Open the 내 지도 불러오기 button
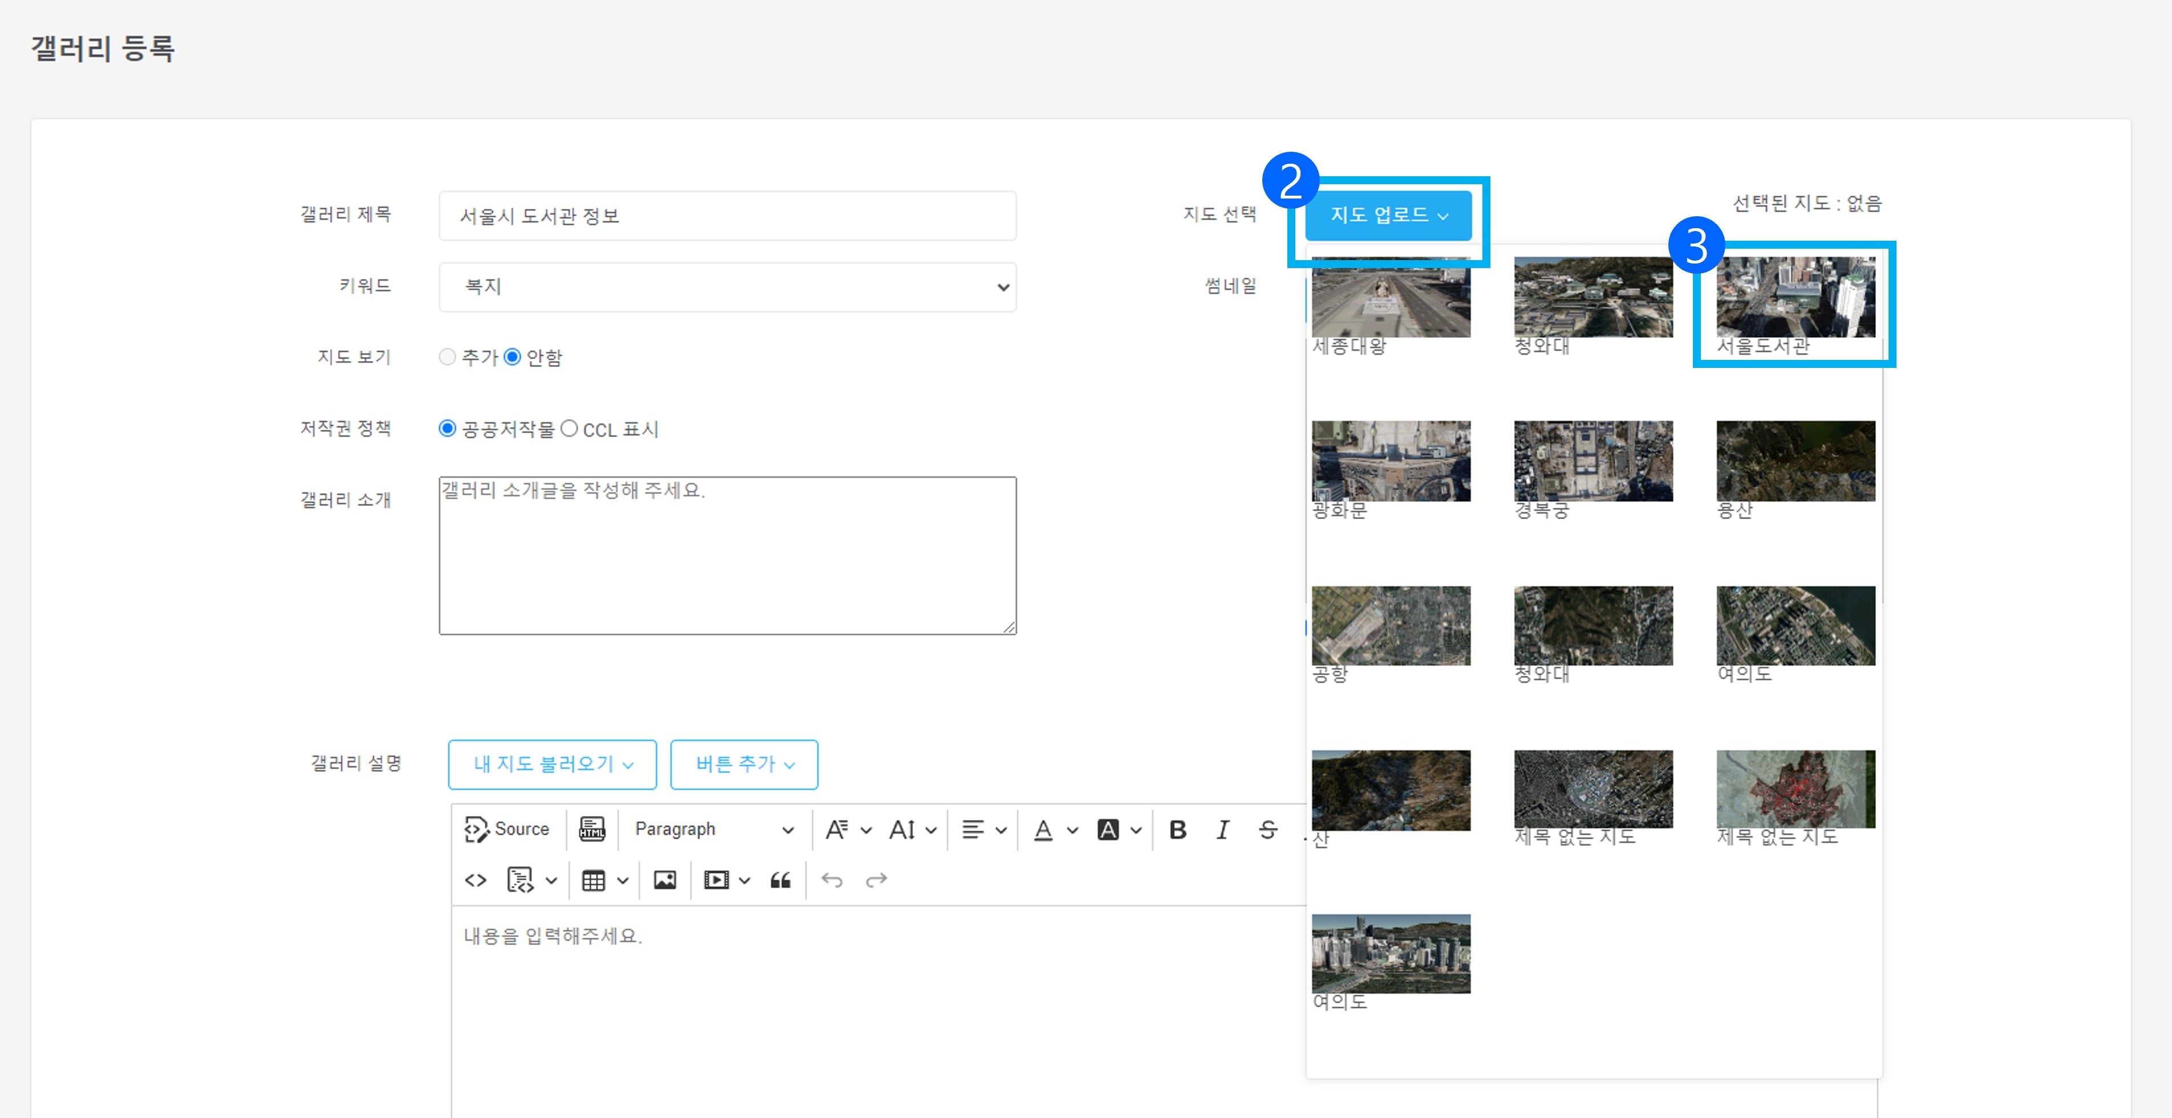The height and width of the screenshot is (1118, 2172). [552, 764]
